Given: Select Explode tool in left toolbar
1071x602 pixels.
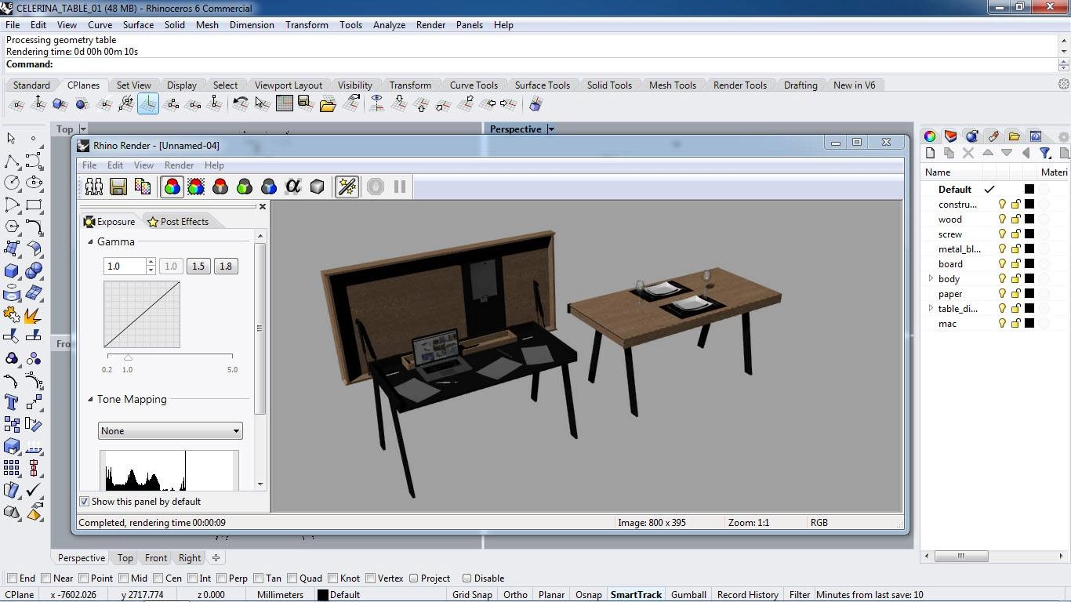Looking at the screenshot, I should click(x=34, y=314).
